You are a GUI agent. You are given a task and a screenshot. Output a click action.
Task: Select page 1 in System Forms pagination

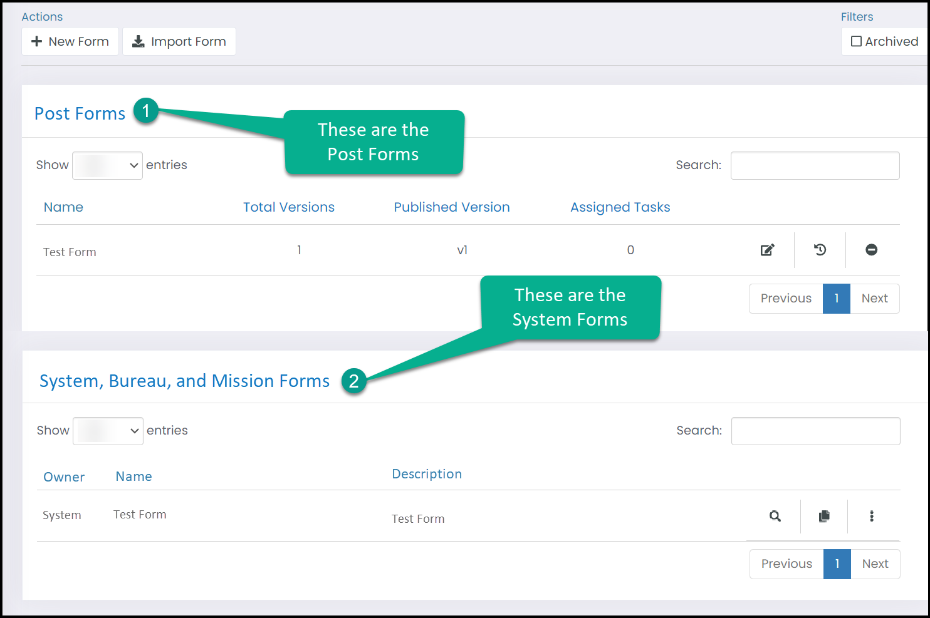pyautogui.click(x=837, y=564)
